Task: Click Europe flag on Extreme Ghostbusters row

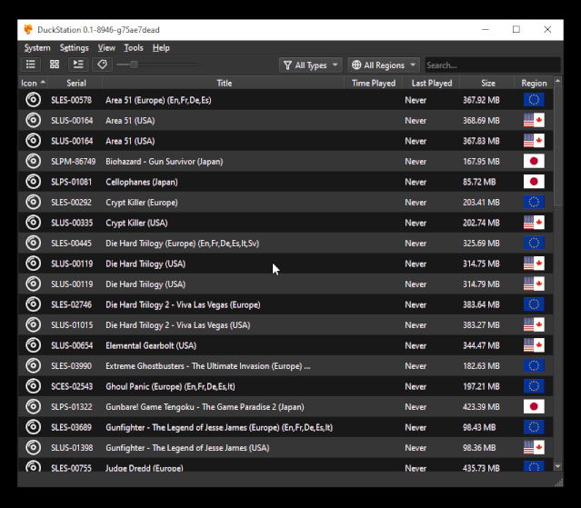Action: [x=534, y=366]
